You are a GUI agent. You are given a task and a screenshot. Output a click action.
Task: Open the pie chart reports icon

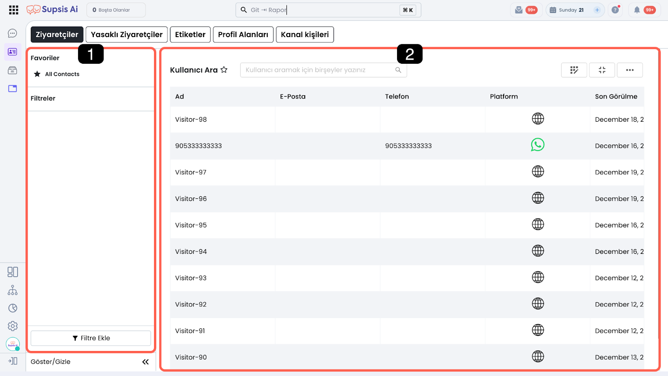click(13, 308)
